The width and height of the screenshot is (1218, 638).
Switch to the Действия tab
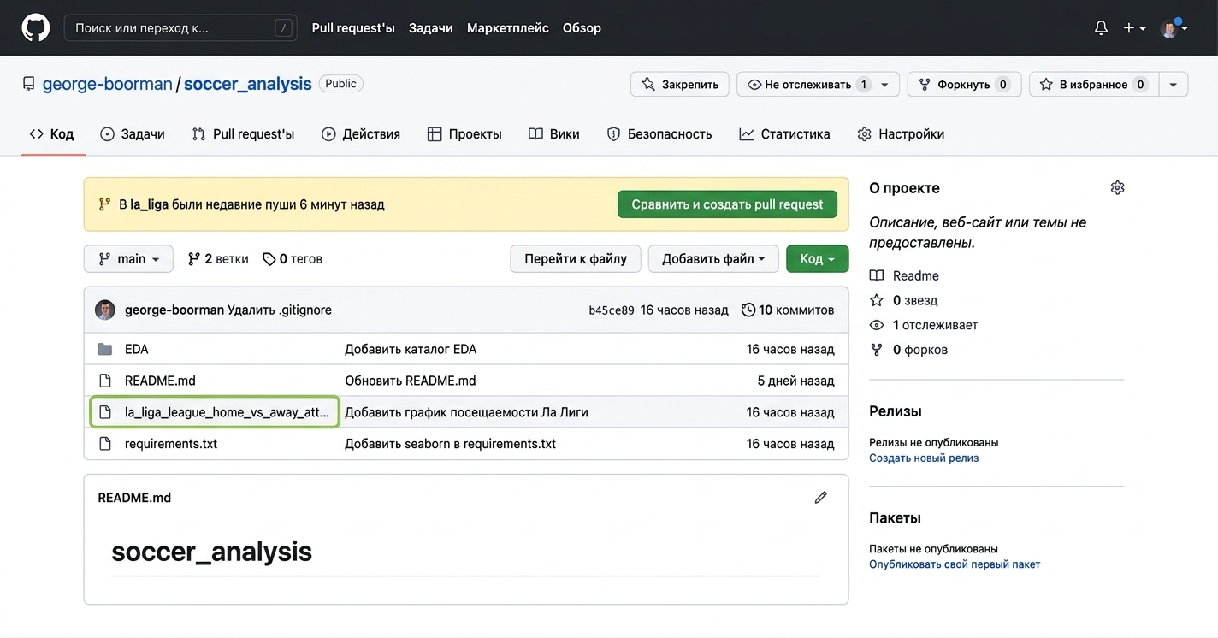click(361, 134)
